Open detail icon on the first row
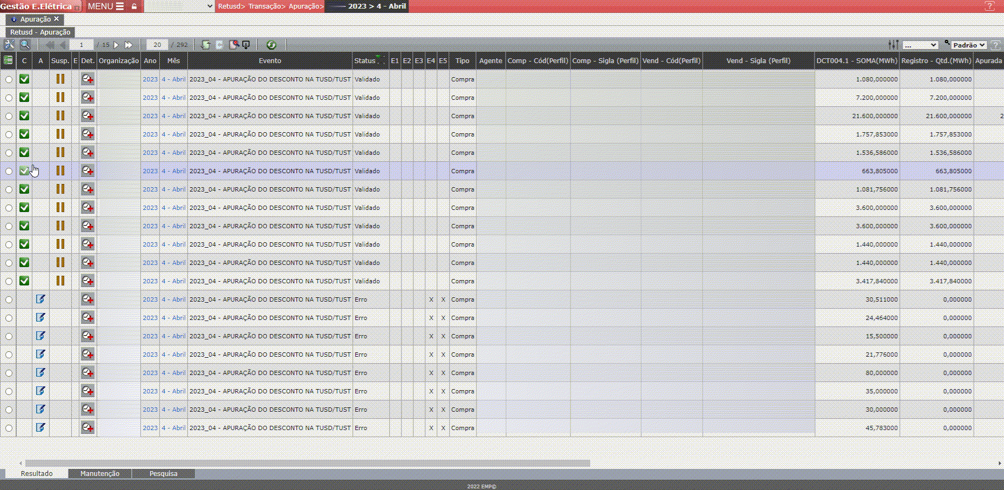This screenshot has height=490, width=1004. tap(87, 79)
